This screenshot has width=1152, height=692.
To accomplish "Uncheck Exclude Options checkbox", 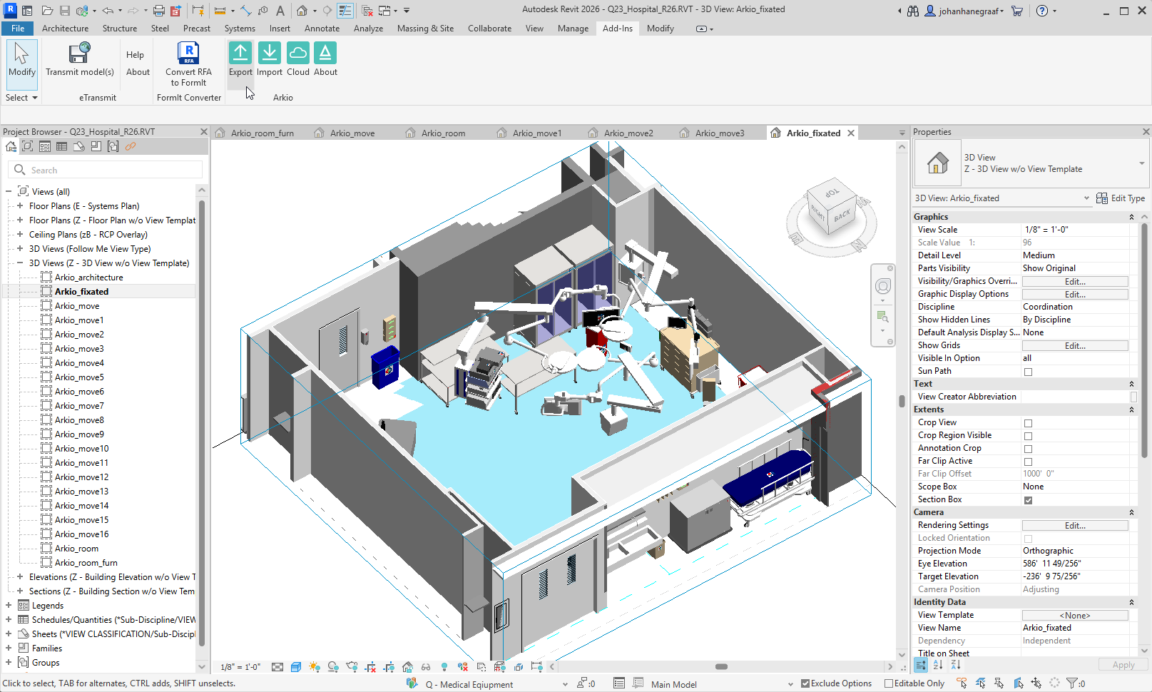I will 805,683.
